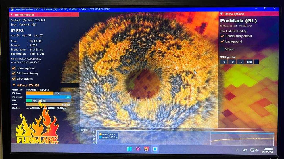Viewport: 284px width, 159px height.
Task: Click the Clocks core:1072MHz line
Action: [39, 108]
